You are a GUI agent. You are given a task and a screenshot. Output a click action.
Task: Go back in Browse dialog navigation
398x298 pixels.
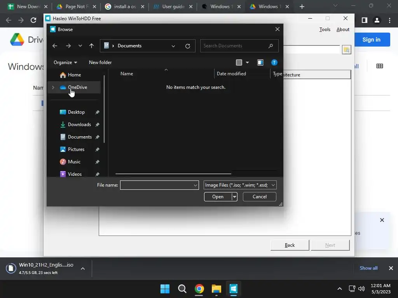pos(54,46)
